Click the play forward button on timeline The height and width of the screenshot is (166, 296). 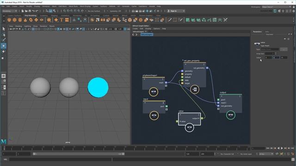282,148
